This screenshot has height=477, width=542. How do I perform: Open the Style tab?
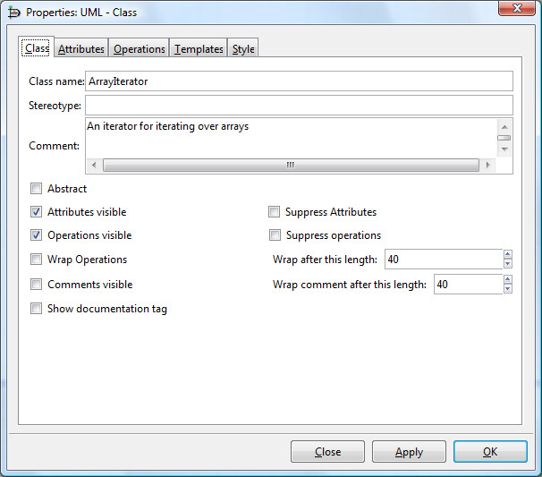click(243, 48)
